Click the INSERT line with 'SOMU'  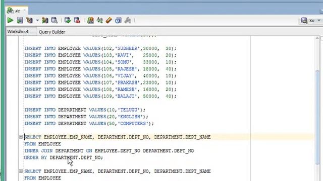(100, 62)
